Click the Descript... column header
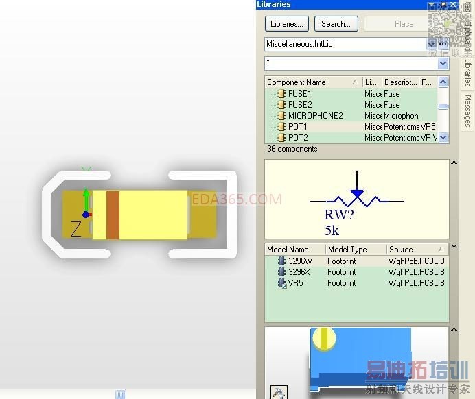Viewport: 475px width, 399px height. 400,82
